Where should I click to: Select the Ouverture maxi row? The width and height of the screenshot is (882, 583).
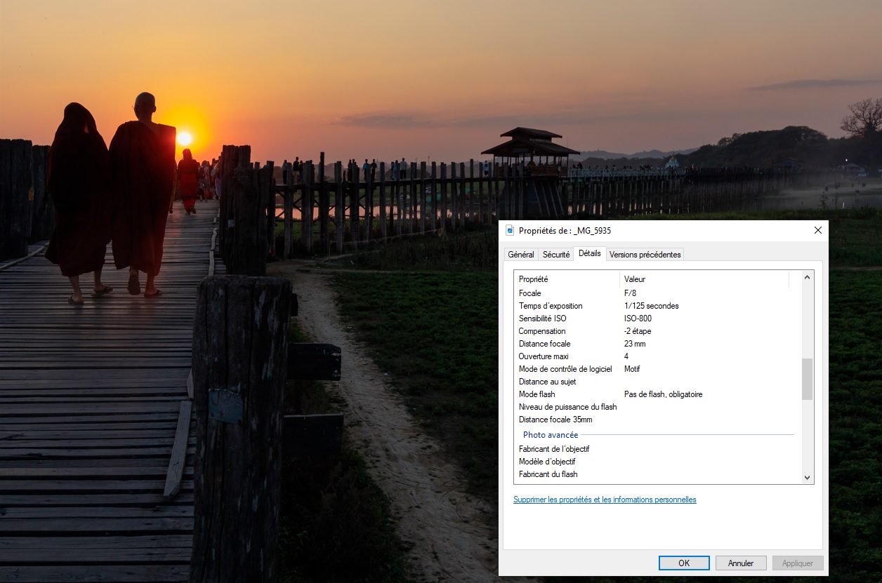[x=657, y=356]
